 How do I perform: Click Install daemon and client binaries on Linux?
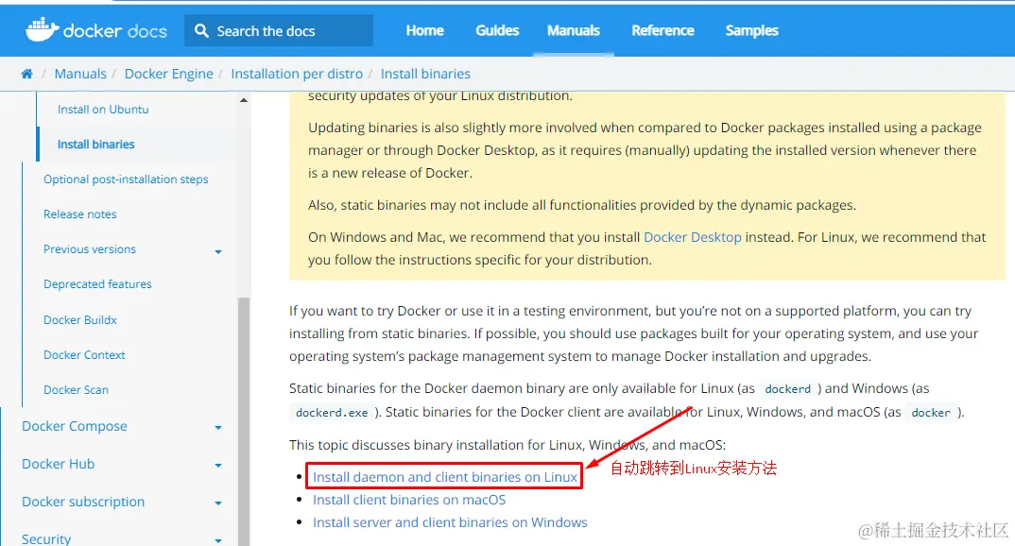coord(445,477)
